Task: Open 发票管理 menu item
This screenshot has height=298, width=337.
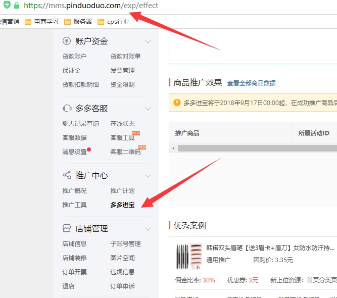Action: coord(122,71)
